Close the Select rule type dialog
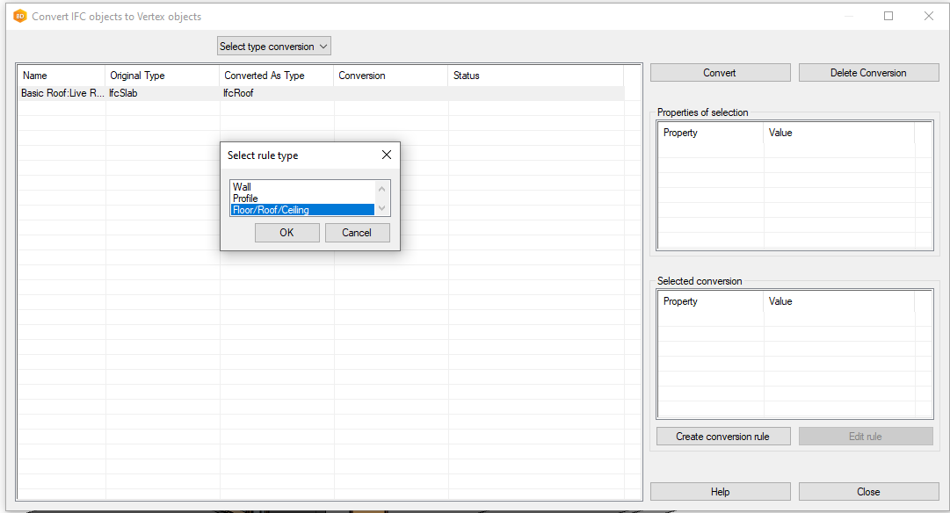Image resolution: width=950 pixels, height=513 pixels. coord(386,155)
